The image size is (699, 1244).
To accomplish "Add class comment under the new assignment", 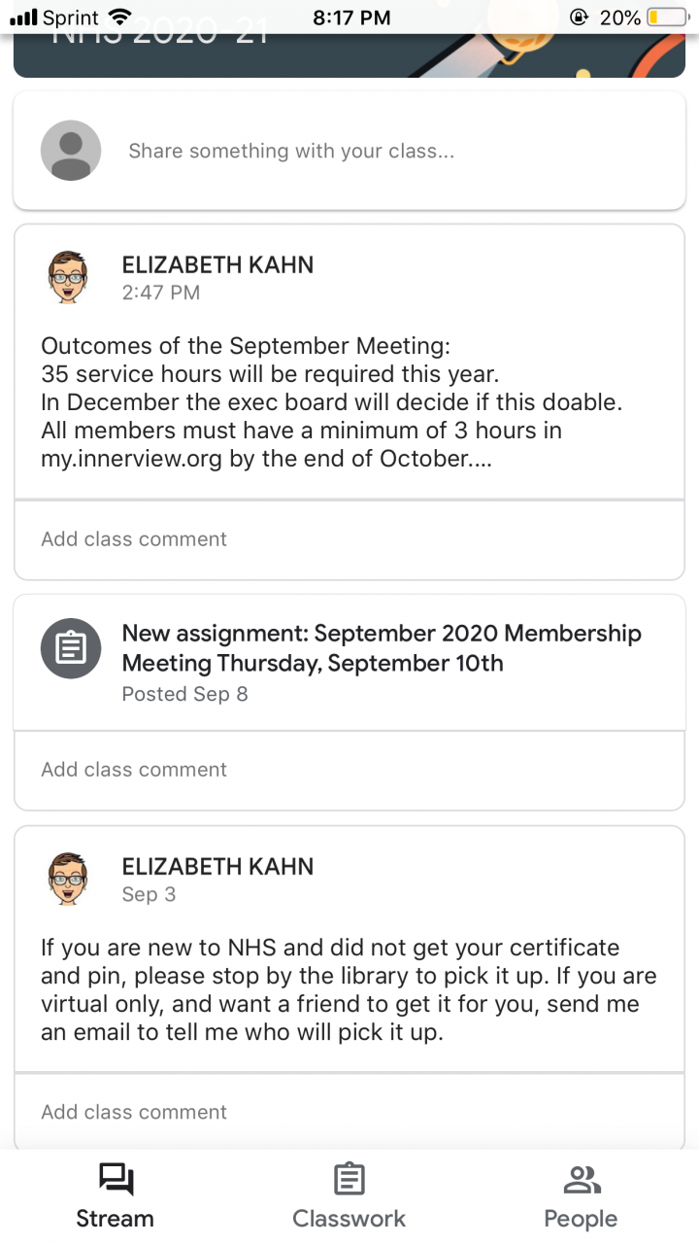I will click(134, 770).
